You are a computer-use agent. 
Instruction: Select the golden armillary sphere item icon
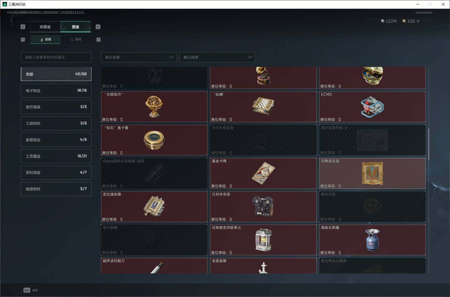154,107
